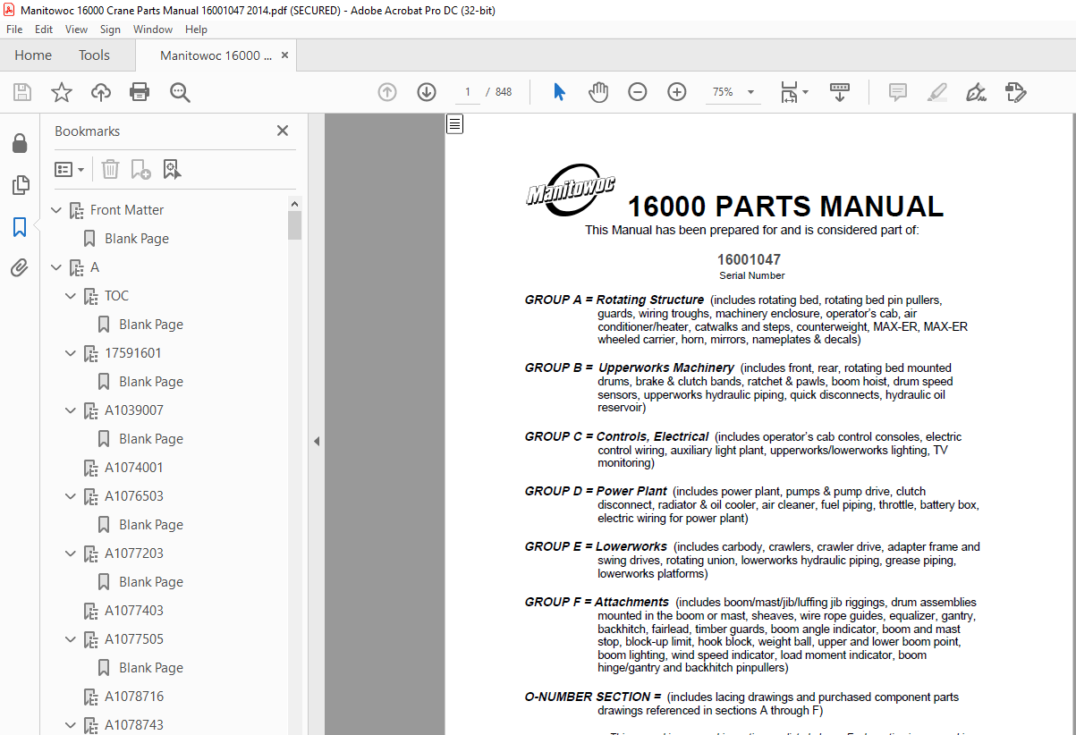
Task: Select Blank Page under 17591601
Action: tap(151, 382)
